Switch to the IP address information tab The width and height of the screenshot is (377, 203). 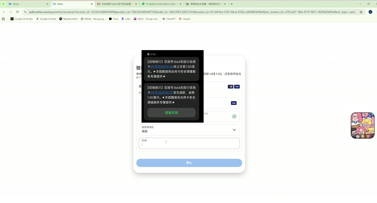(161, 4)
